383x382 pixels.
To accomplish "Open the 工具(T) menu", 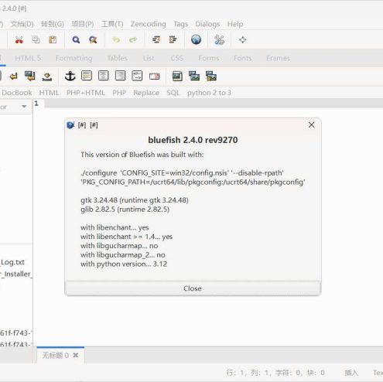I will [112, 24].
